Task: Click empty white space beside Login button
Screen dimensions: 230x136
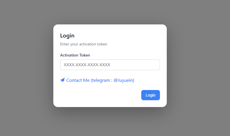Action: 100,95
